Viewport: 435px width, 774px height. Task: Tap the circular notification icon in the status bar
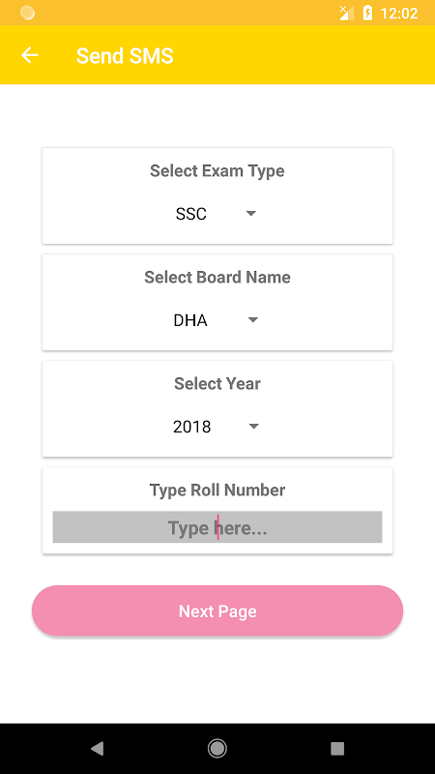pyautogui.click(x=28, y=13)
